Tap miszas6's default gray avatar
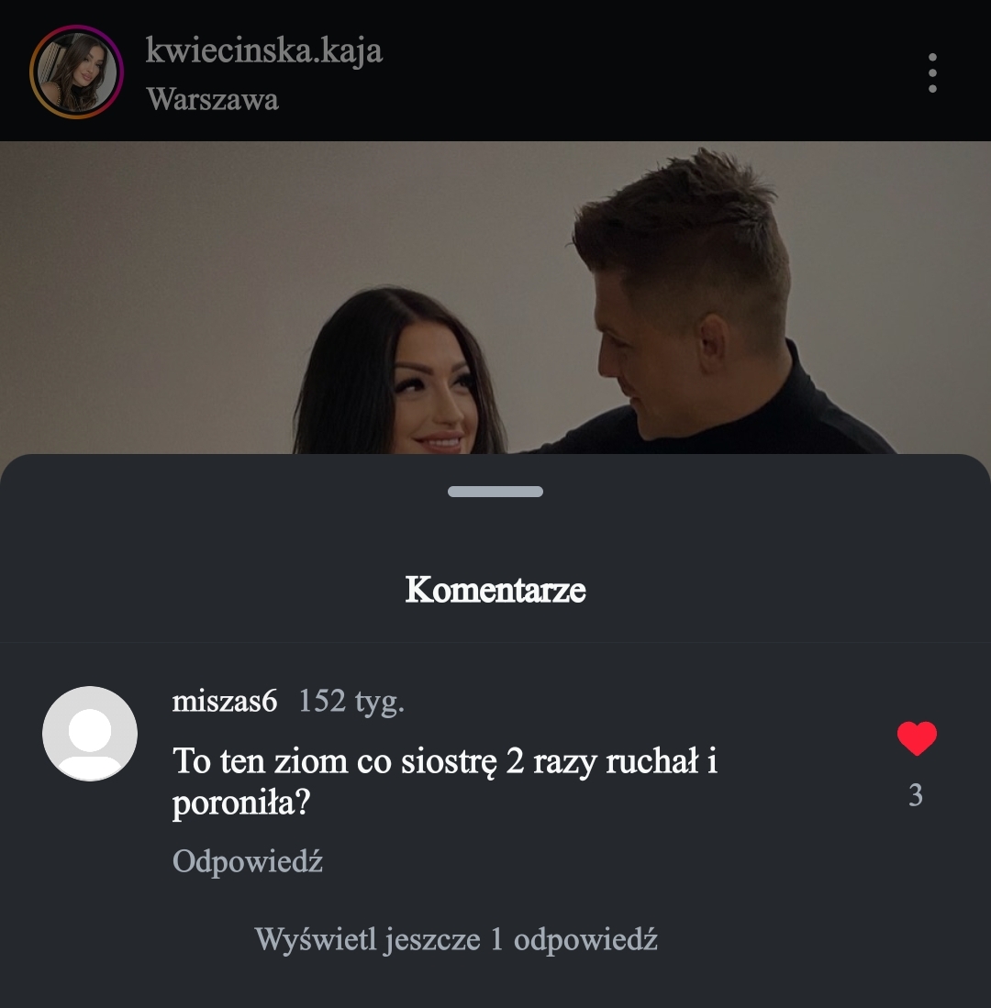 pos(90,733)
